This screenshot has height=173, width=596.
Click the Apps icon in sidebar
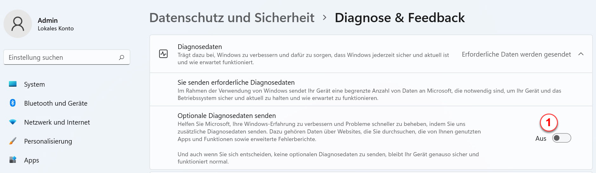pyautogui.click(x=13, y=160)
